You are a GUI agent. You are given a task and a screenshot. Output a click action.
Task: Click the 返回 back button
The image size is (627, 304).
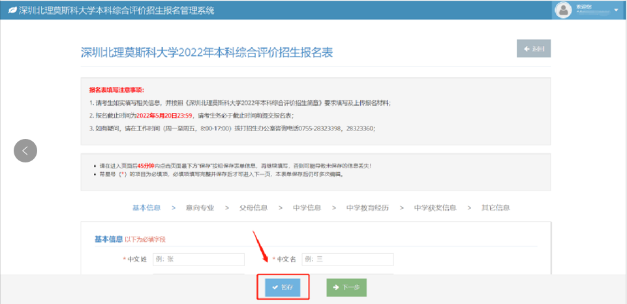click(534, 49)
